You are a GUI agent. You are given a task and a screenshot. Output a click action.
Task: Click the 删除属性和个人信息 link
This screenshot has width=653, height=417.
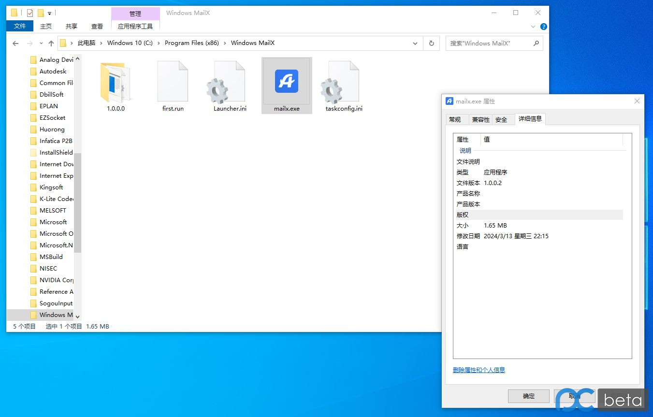click(x=479, y=370)
